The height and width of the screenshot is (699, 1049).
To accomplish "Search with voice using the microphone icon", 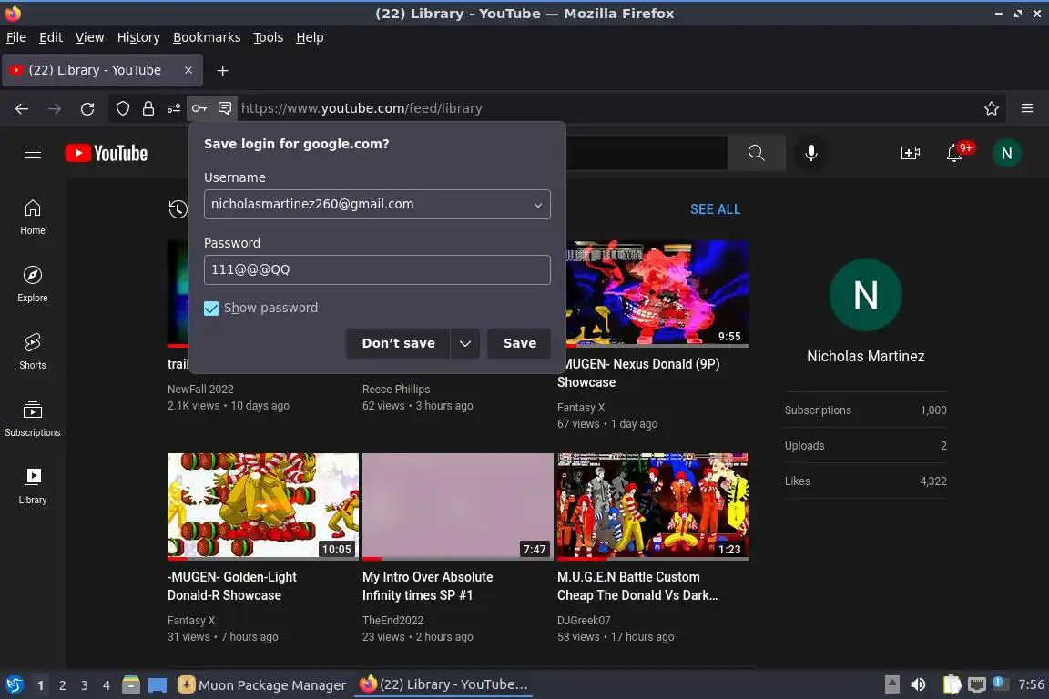I will [x=810, y=153].
